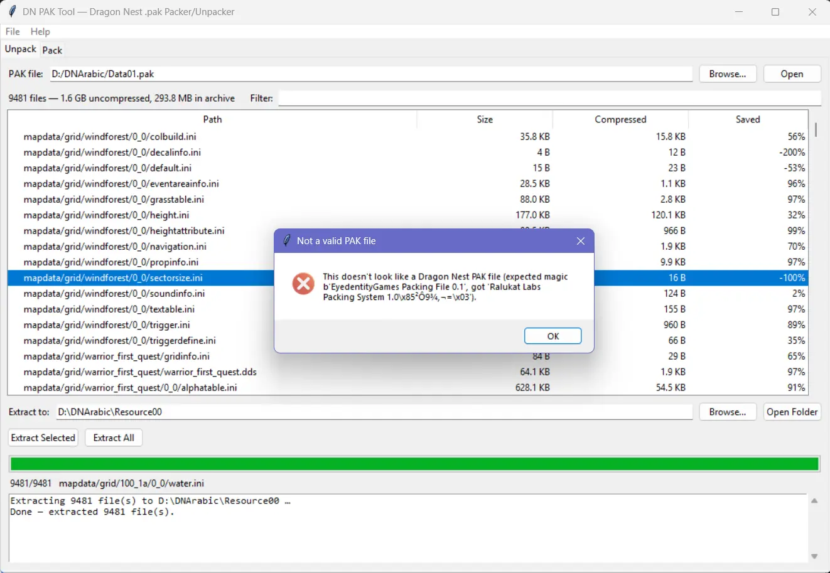Image resolution: width=830 pixels, height=573 pixels.
Task: Click the file list vertical scrollbar thumb
Action: point(816,129)
